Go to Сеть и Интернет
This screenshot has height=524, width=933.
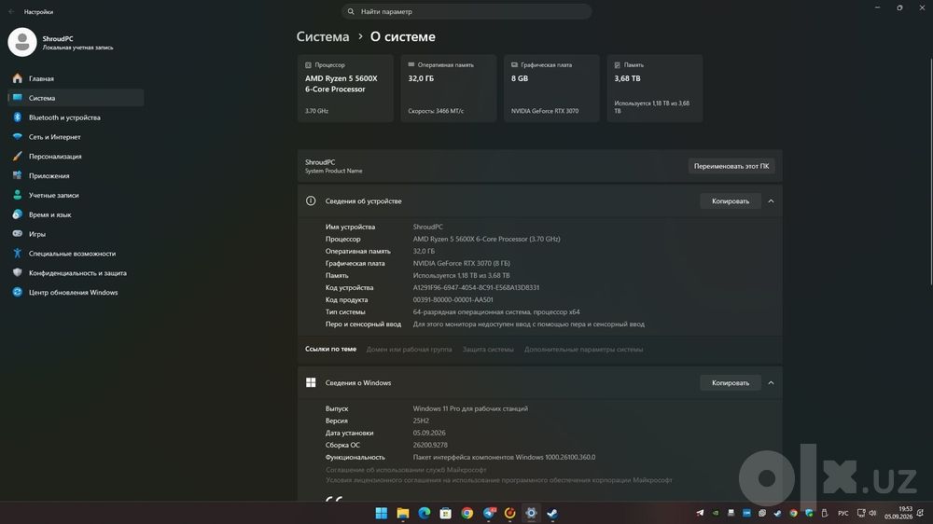coord(76,137)
